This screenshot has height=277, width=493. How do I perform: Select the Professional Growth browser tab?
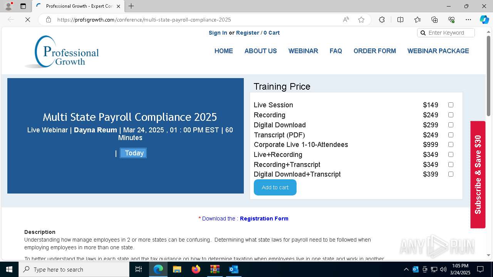[79, 6]
